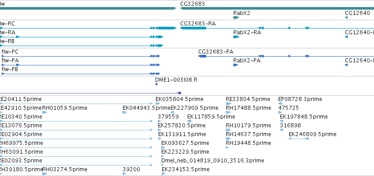Select the EK246809.5prime EST feature line
374x176 pixels.
tap(299, 139)
